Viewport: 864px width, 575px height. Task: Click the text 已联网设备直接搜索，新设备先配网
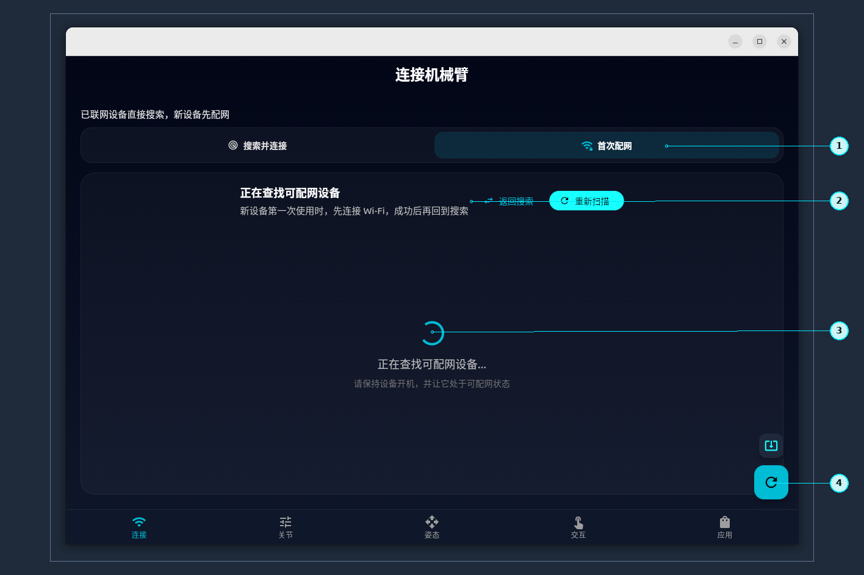[x=155, y=115]
